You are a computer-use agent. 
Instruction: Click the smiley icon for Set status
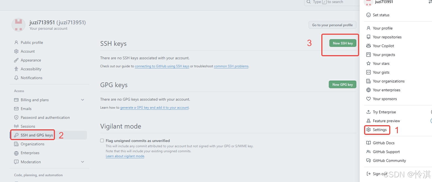tap(368, 15)
